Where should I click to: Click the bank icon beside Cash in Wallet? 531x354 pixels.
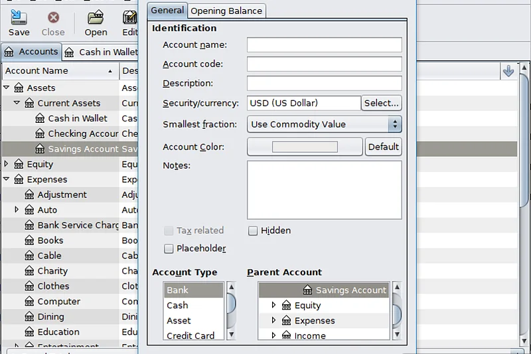click(x=40, y=118)
